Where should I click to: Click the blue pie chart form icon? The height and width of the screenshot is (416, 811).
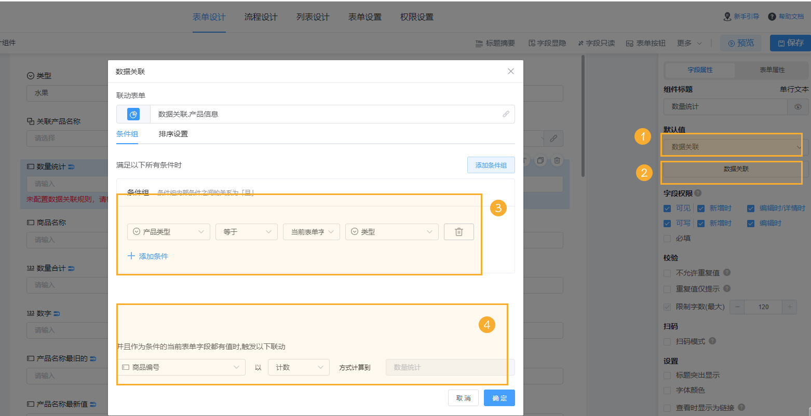coord(133,114)
